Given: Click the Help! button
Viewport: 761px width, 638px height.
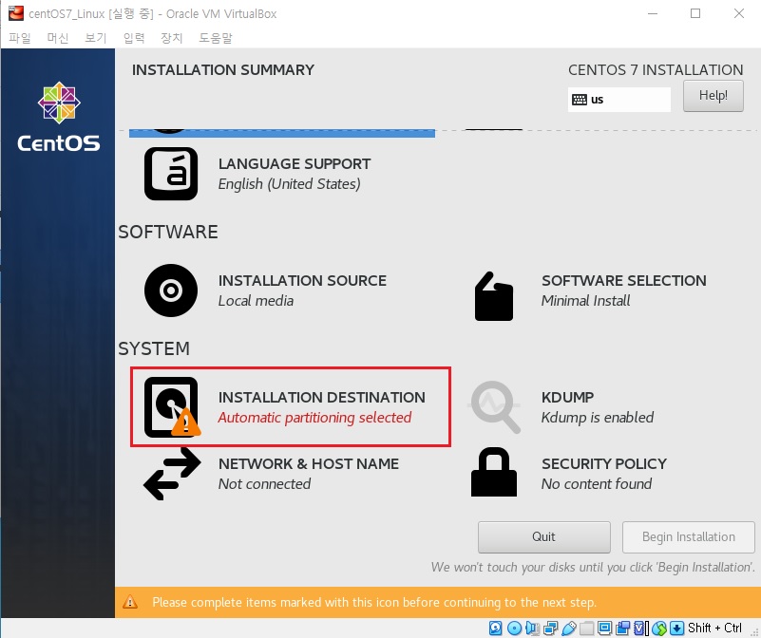Looking at the screenshot, I should [x=713, y=96].
